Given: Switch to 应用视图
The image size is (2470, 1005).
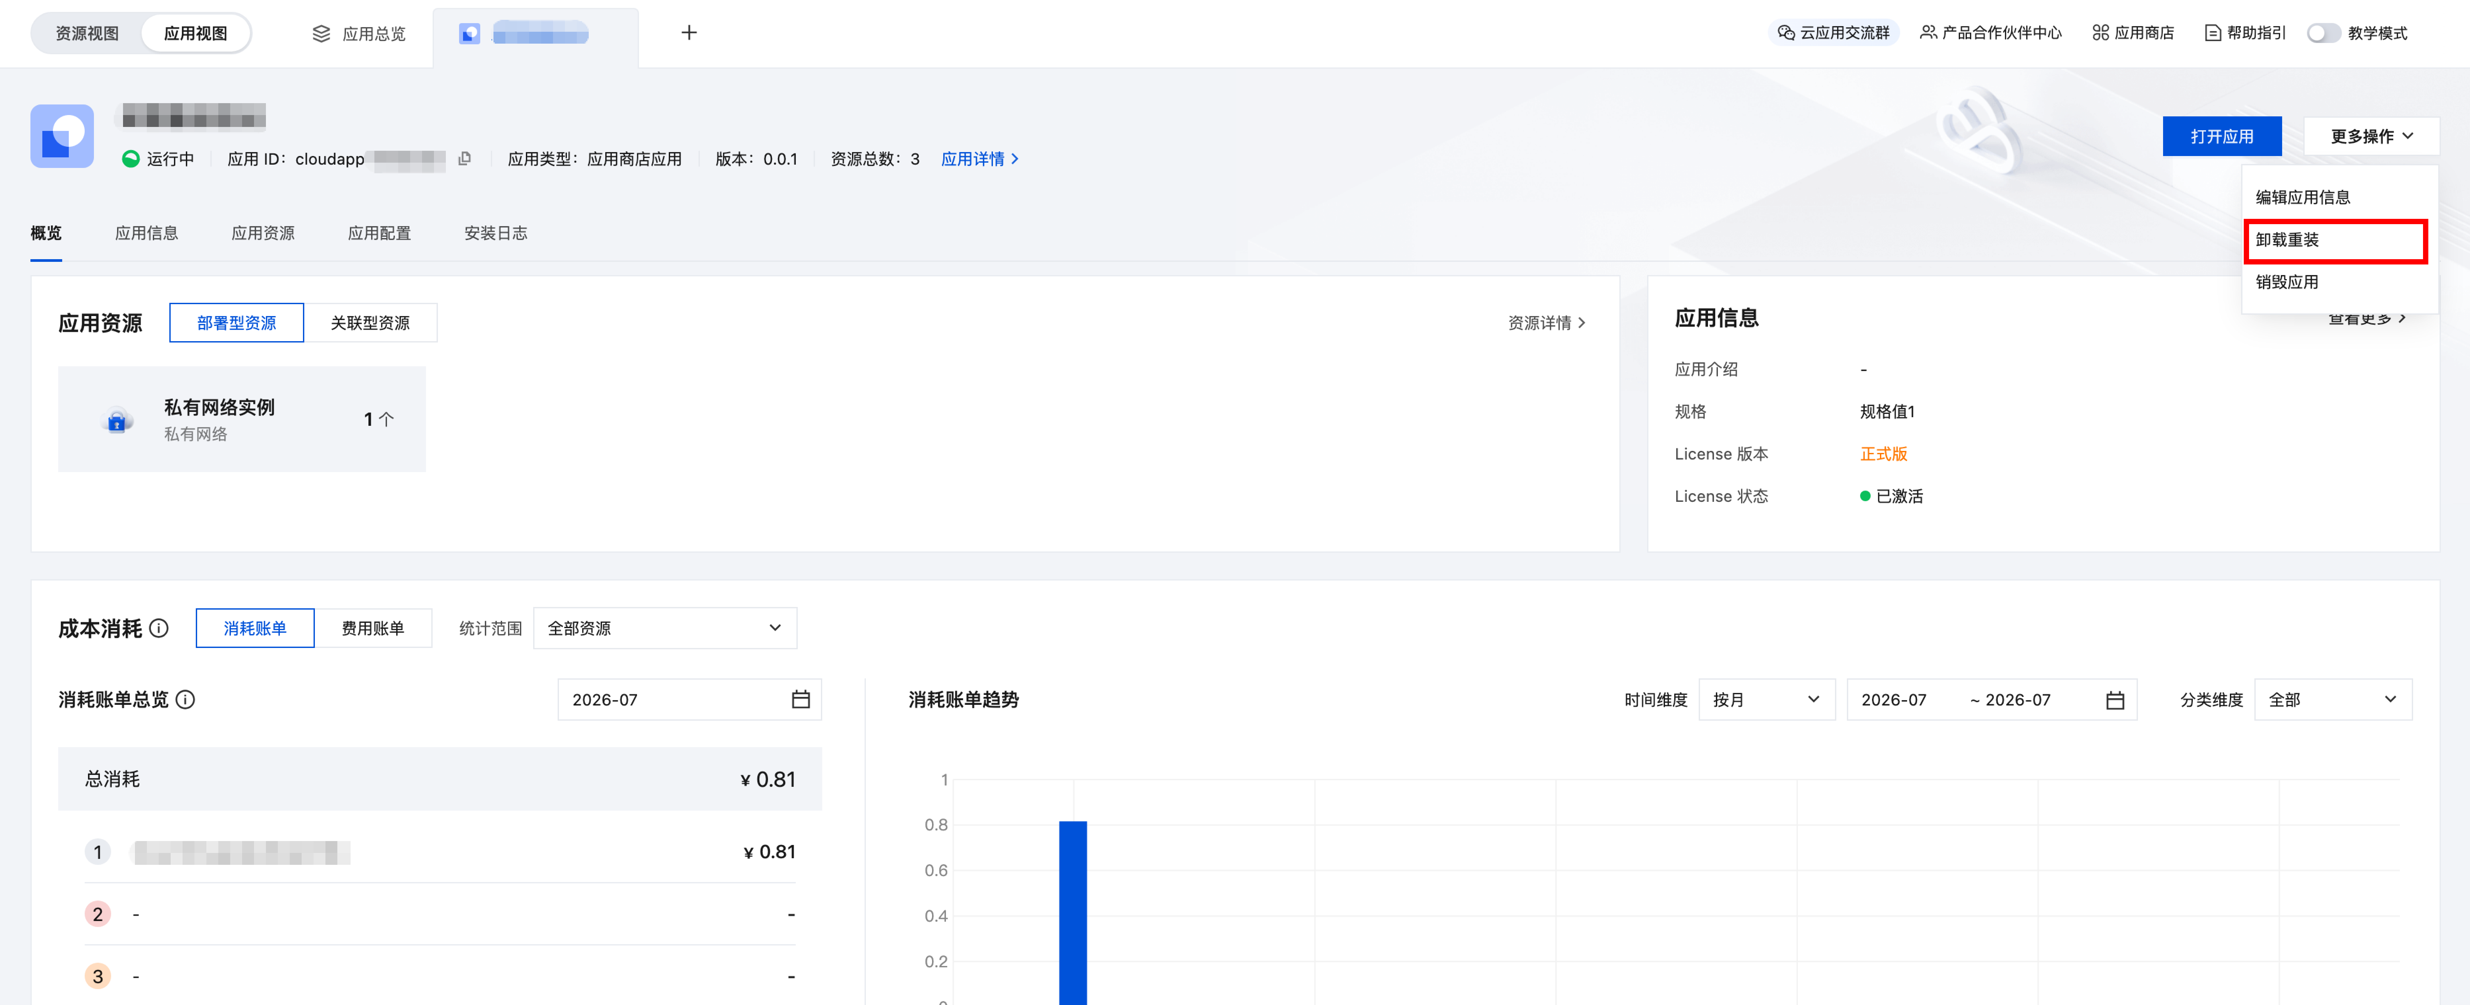Looking at the screenshot, I should coord(195,33).
